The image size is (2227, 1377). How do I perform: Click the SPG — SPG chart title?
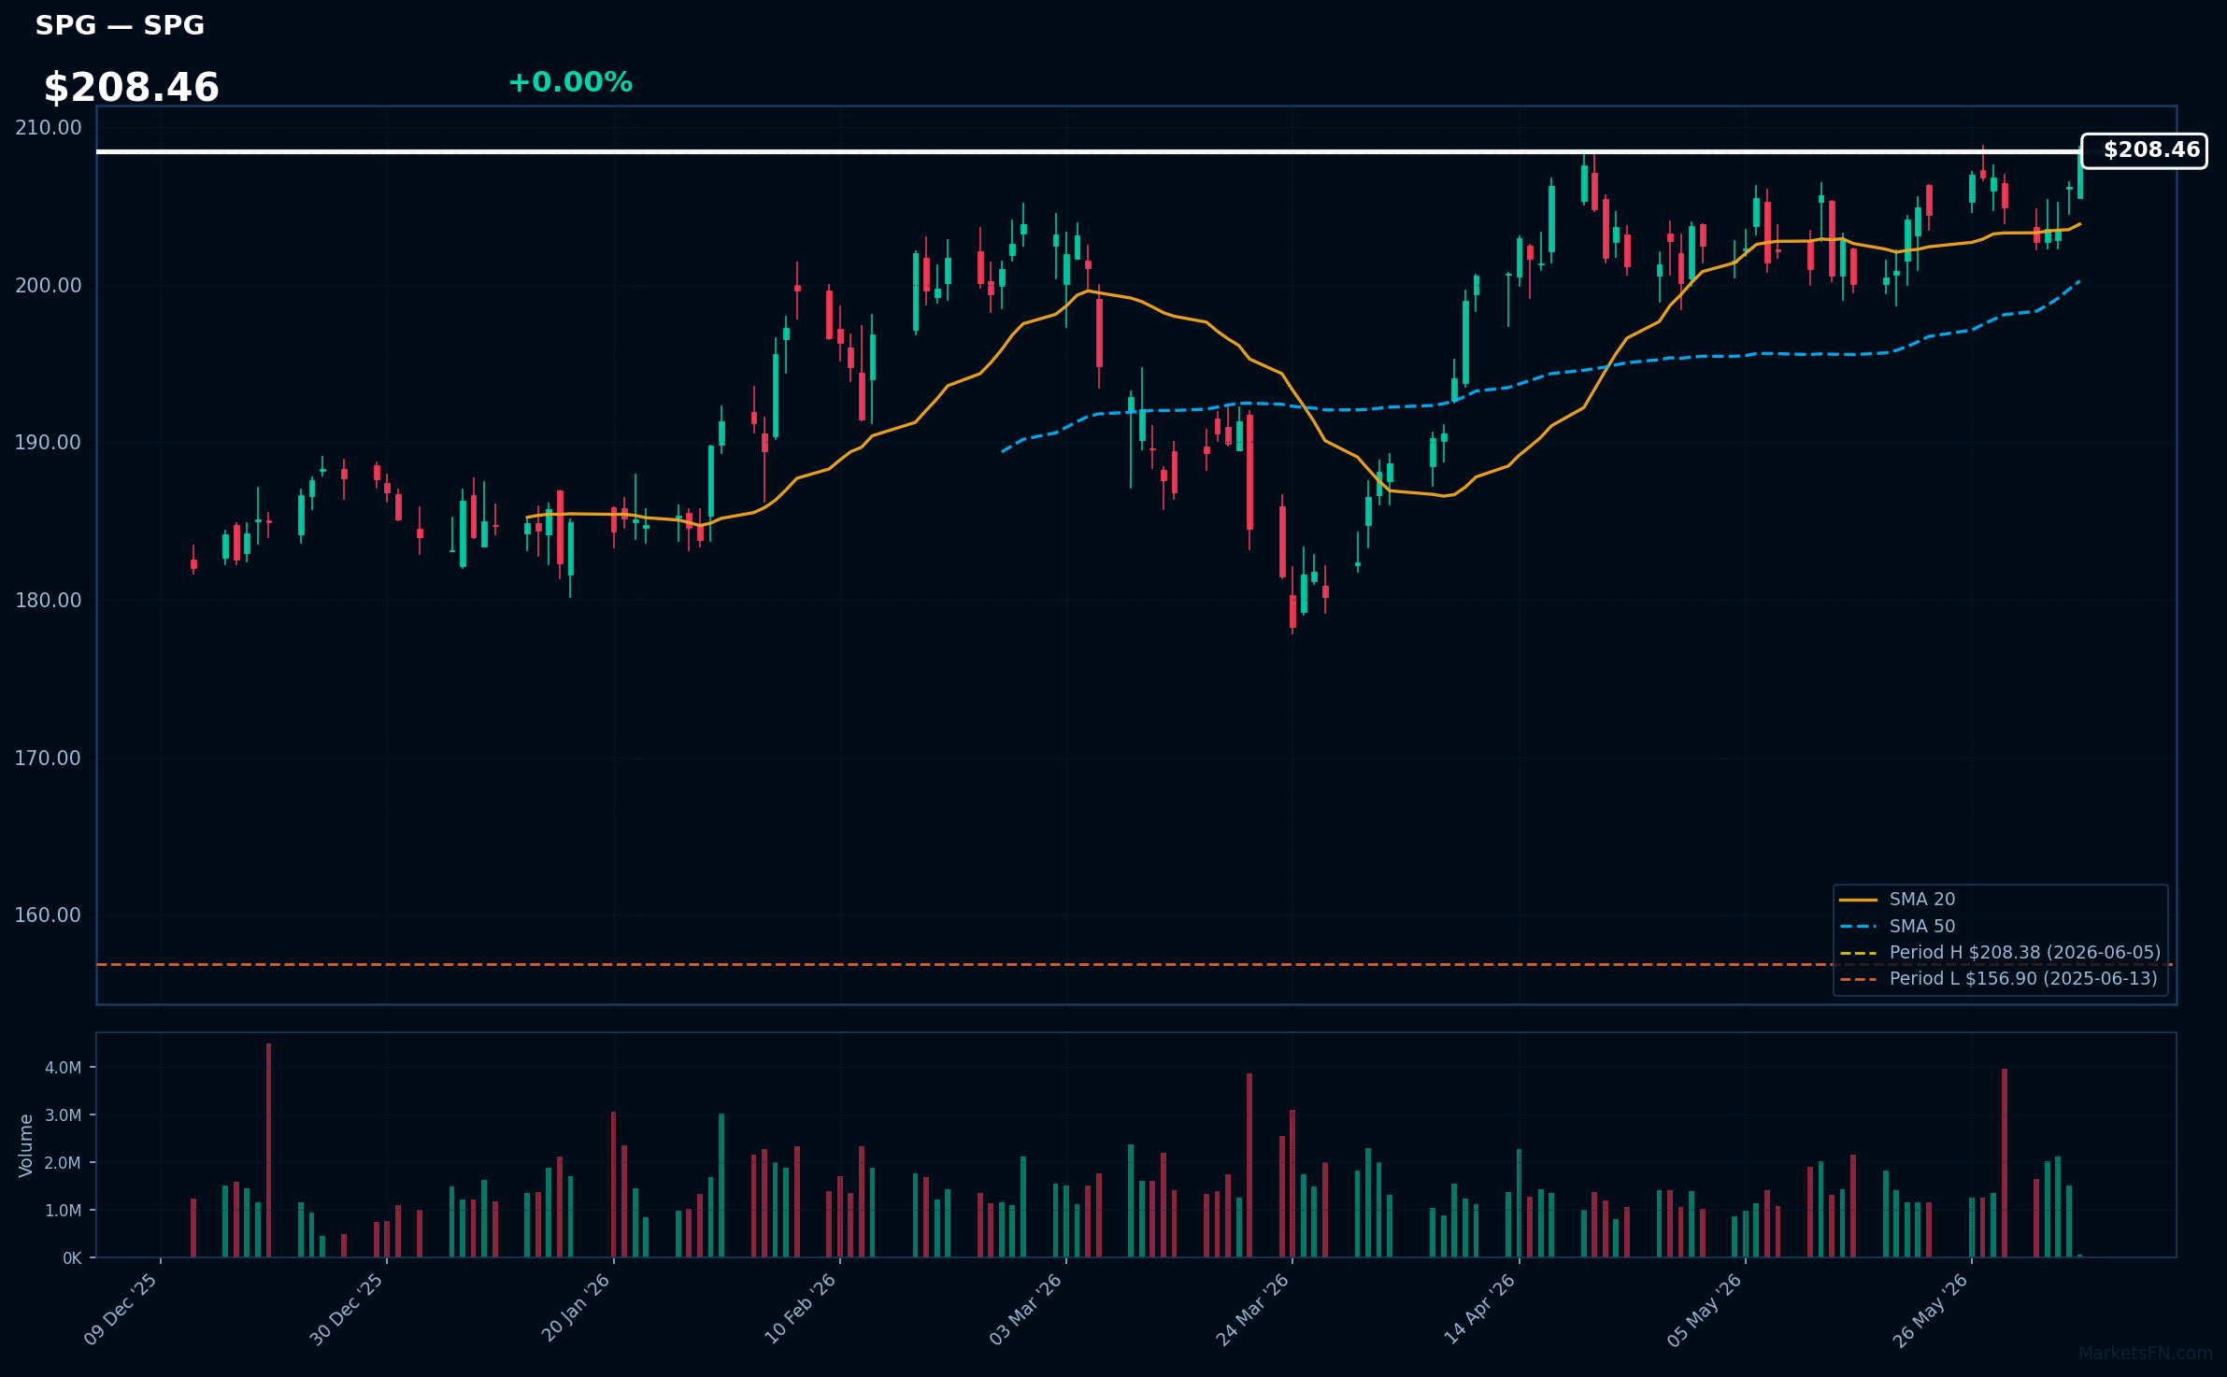120,25
